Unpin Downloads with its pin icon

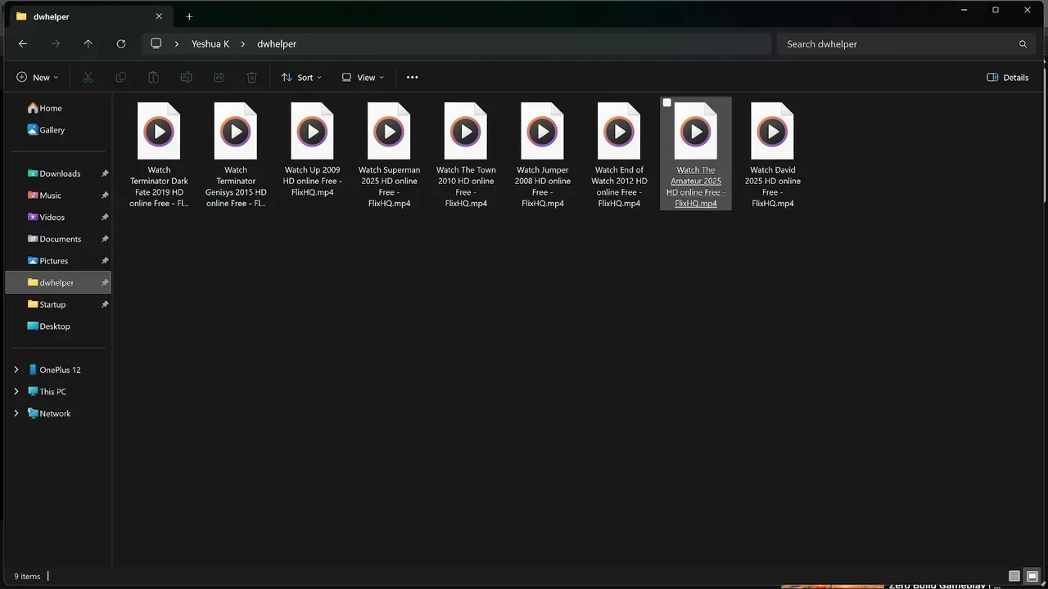(105, 173)
